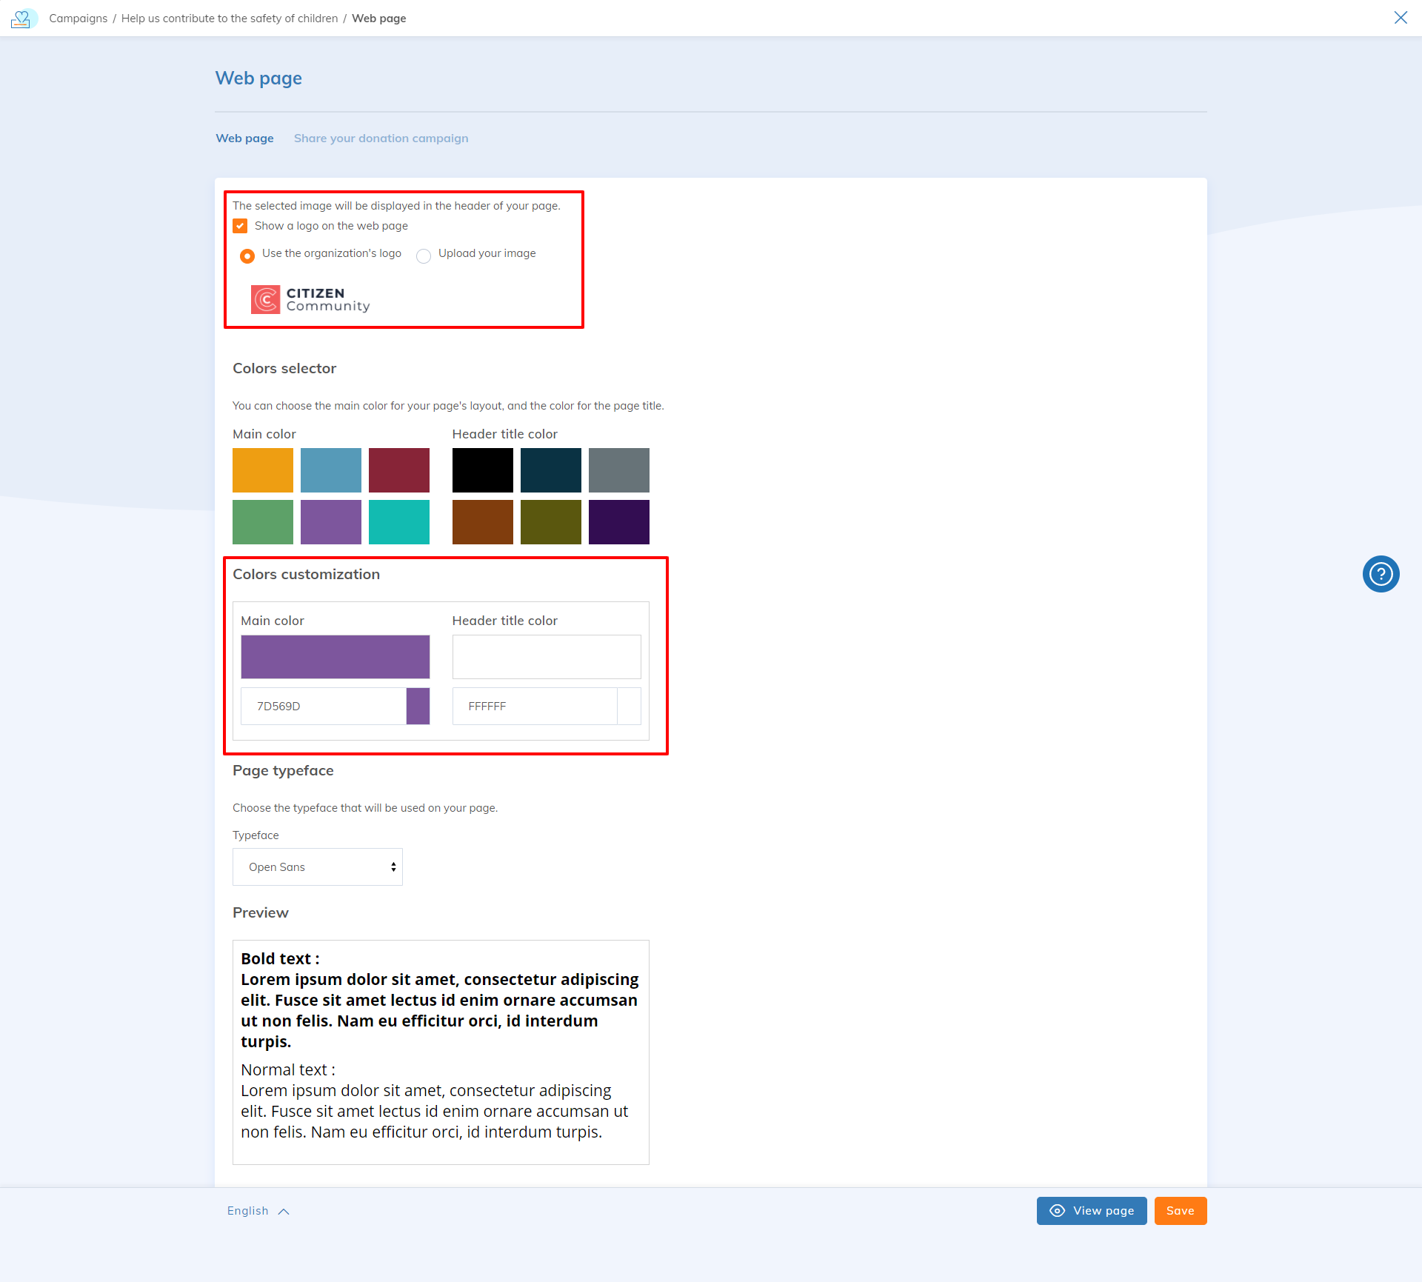The width and height of the screenshot is (1422, 1282).
Task: Click the View page button
Action: click(x=1091, y=1210)
